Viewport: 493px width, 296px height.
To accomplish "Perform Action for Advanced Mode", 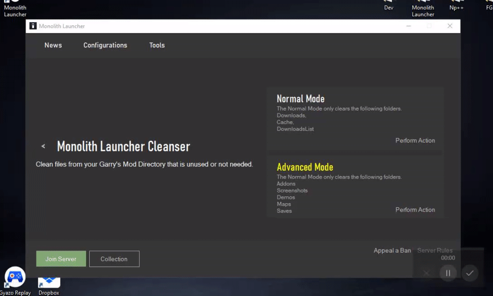I will (415, 210).
